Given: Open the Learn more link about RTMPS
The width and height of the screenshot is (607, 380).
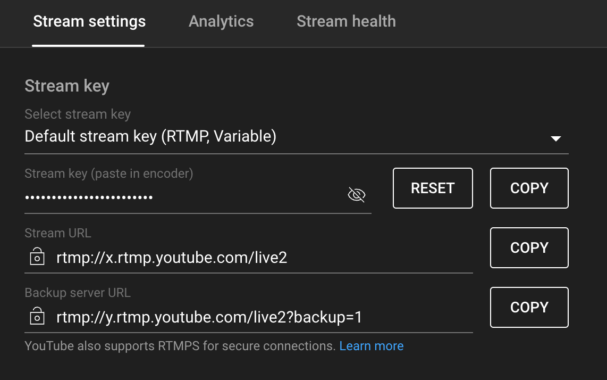Looking at the screenshot, I should [372, 345].
